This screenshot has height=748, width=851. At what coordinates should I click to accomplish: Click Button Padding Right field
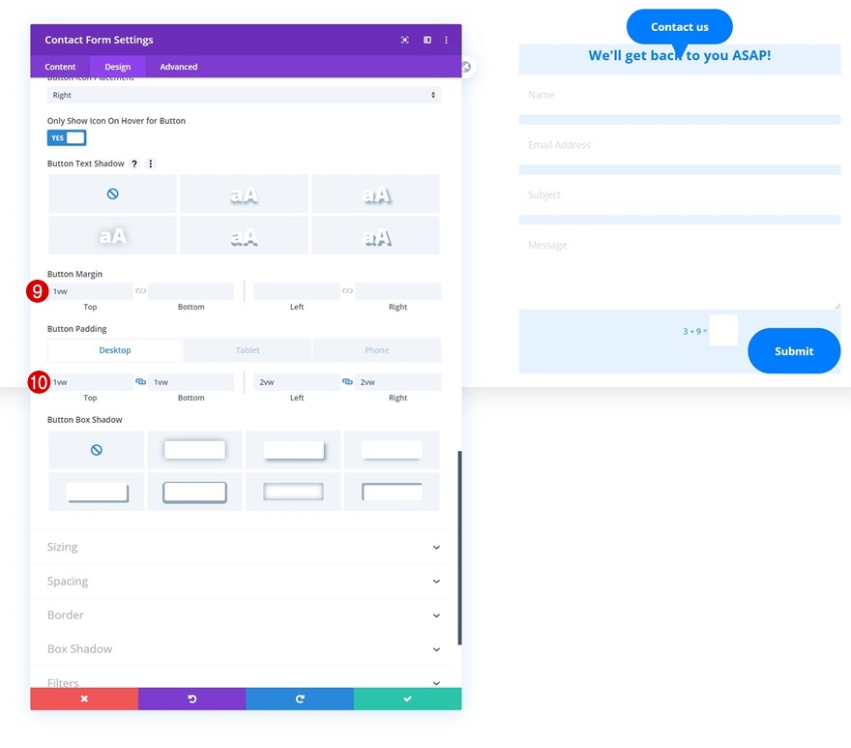pyautogui.click(x=397, y=382)
